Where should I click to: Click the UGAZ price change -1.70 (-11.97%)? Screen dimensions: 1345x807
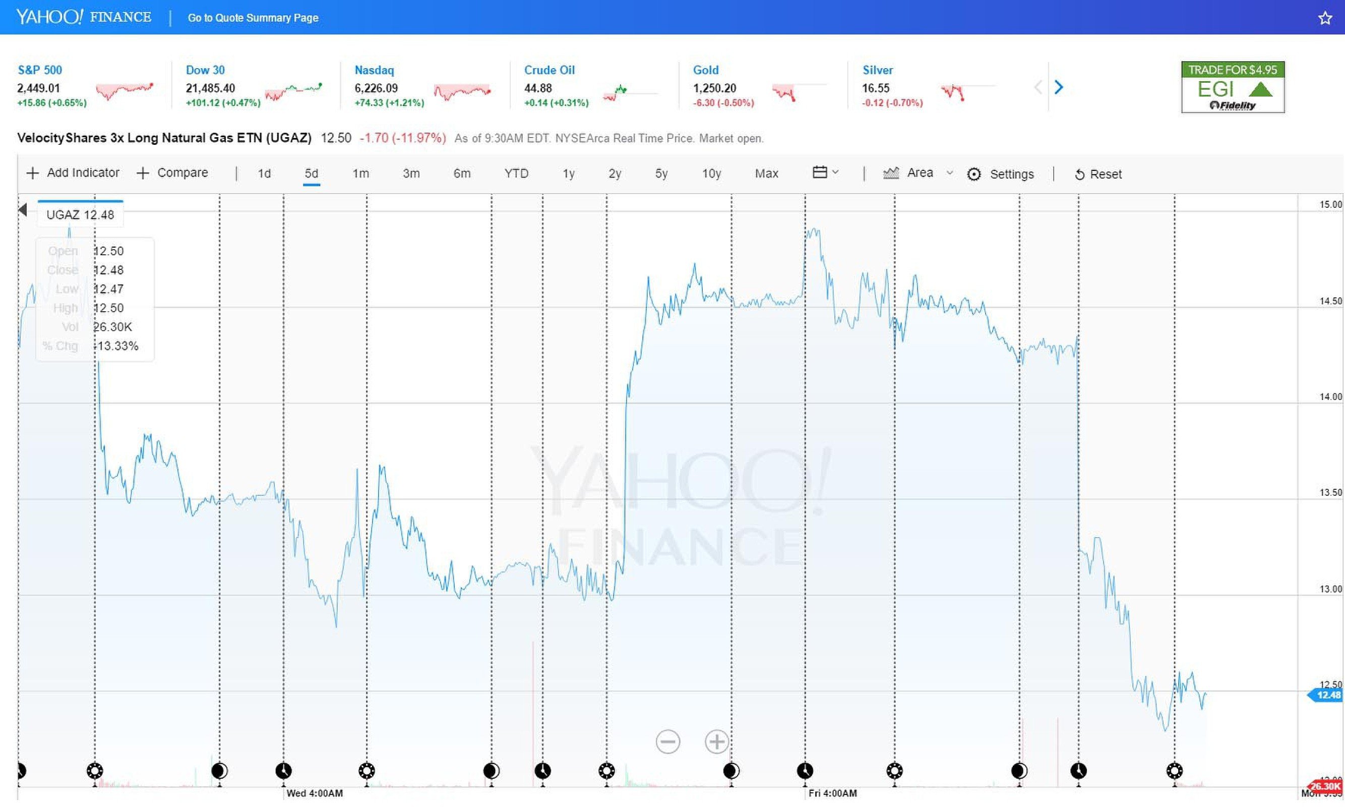[403, 138]
